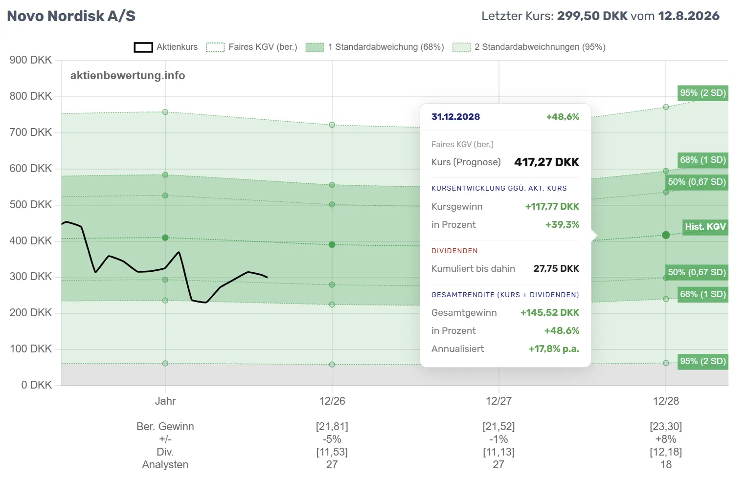The height and width of the screenshot is (479, 746).
Task: Click the Div. row label
Action: point(165,452)
